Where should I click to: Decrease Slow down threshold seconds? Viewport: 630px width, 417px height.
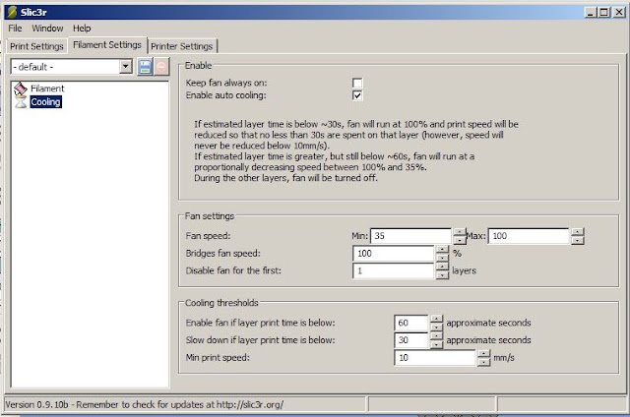pos(436,345)
